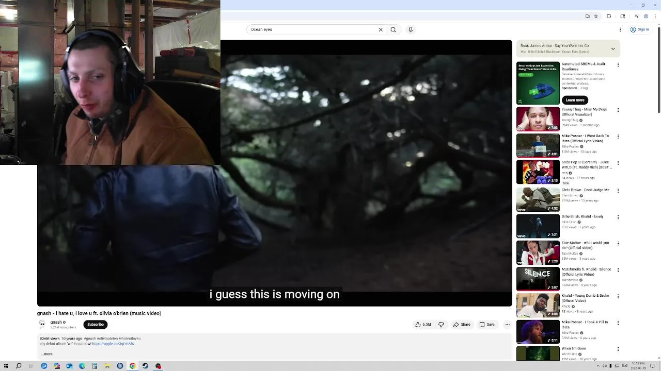Open options for Marshmello Silence video
The width and height of the screenshot is (661, 371).
point(618,270)
